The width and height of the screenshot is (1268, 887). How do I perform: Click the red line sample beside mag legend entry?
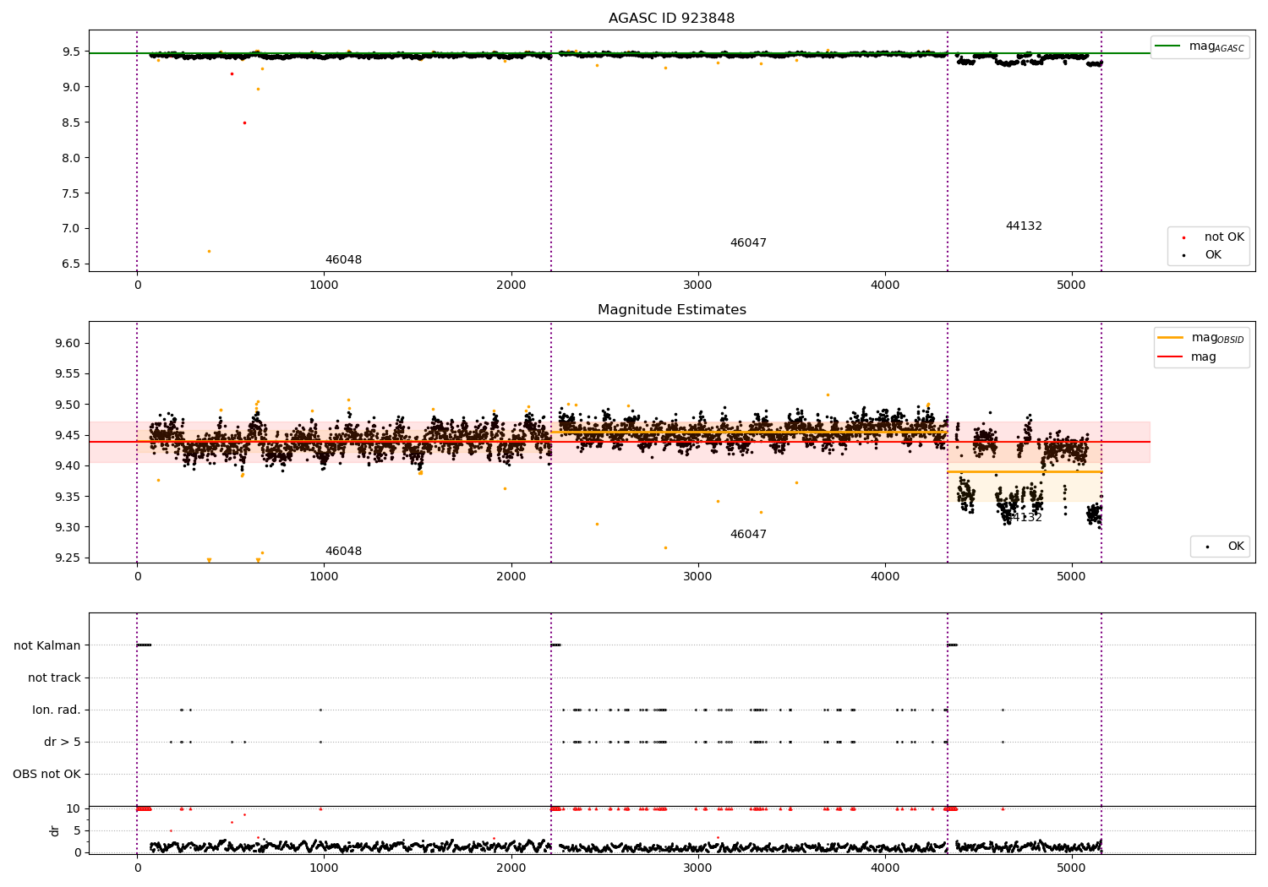click(1170, 357)
